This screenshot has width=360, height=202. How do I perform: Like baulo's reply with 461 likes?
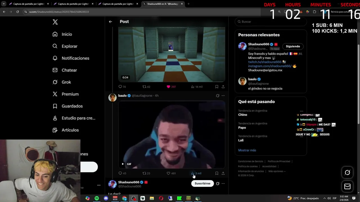[x=168, y=173]
